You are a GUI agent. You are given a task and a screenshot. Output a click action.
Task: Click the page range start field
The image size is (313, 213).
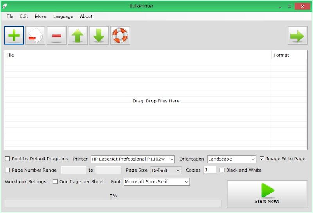74,170
